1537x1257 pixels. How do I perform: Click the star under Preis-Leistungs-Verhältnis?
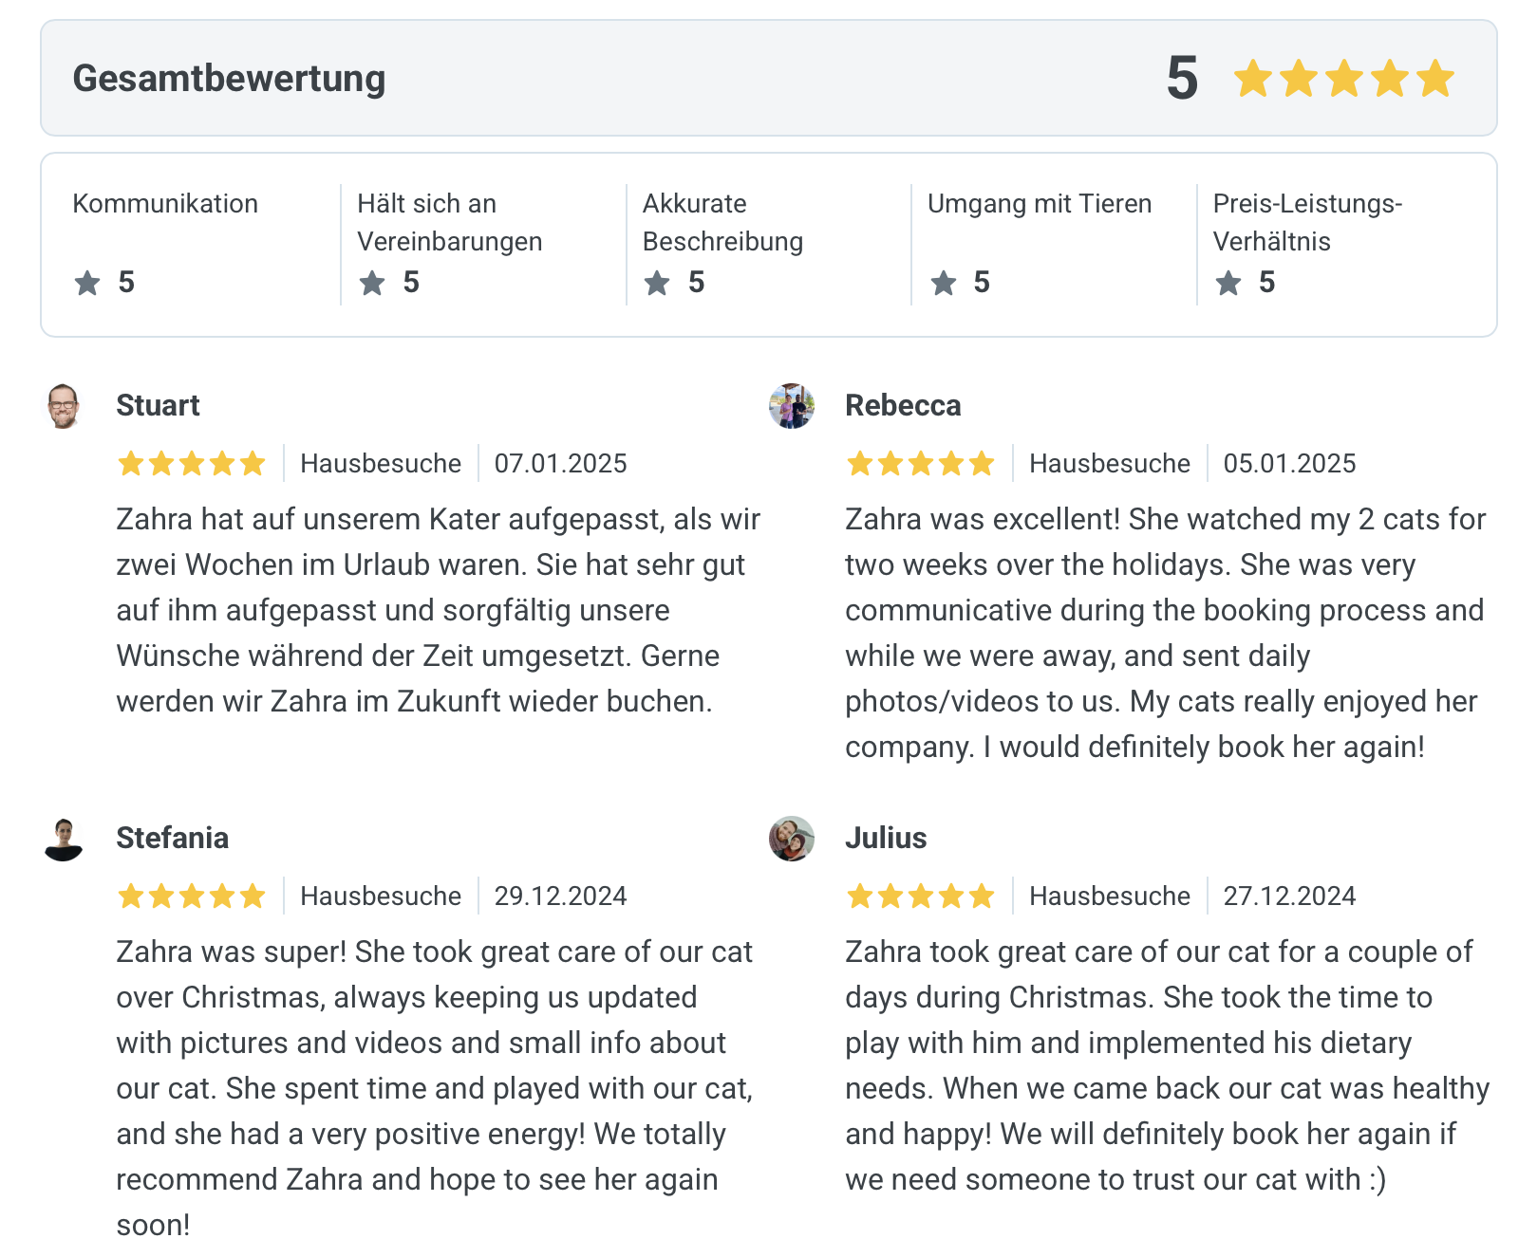(1228, 283)
